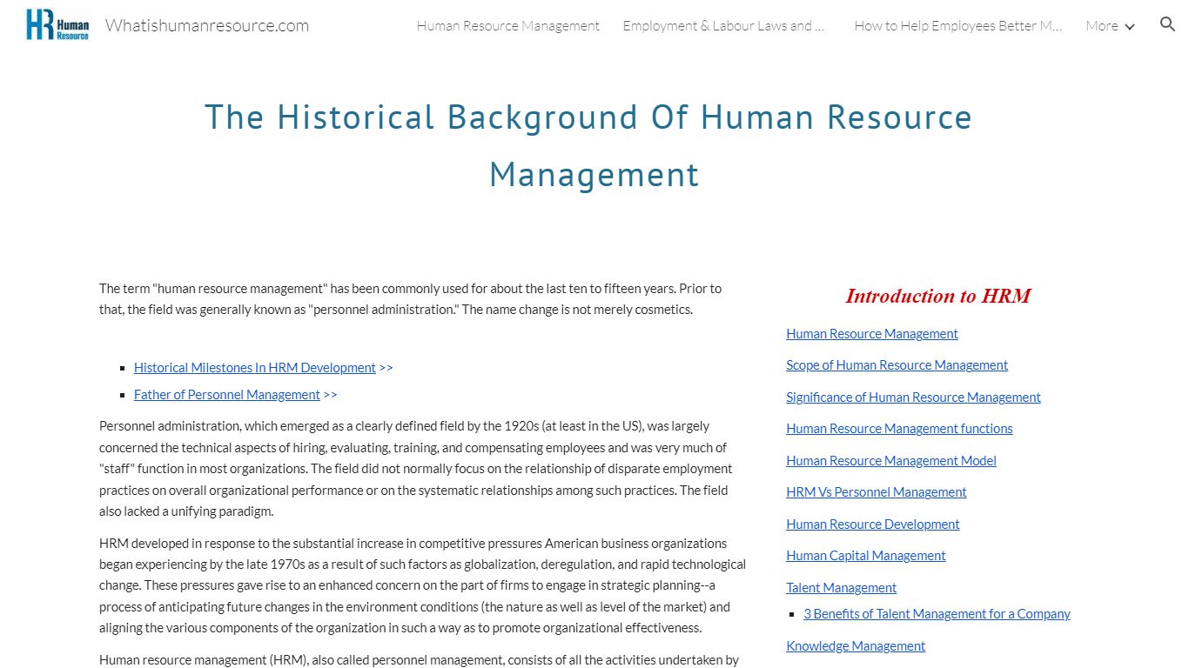
Task: Open Human Resource Development link
Action: pyautogui.click(x=873, y=524)
